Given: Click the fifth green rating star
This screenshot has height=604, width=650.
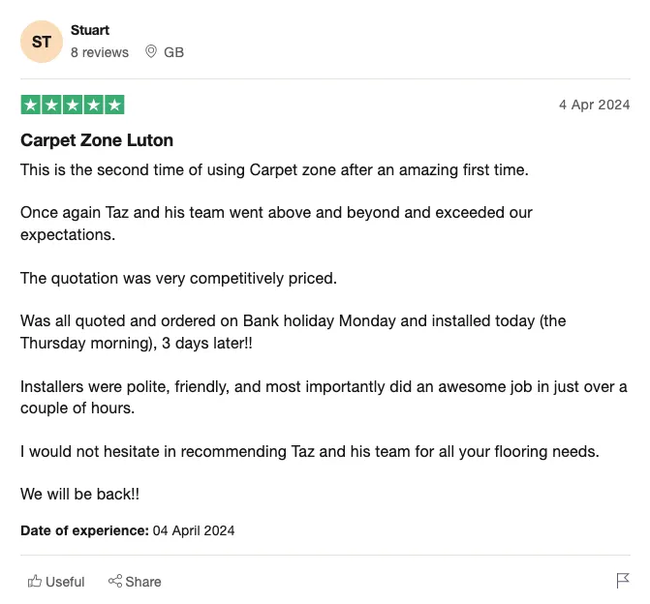Looking at the screenshot, I should [115, 105].
